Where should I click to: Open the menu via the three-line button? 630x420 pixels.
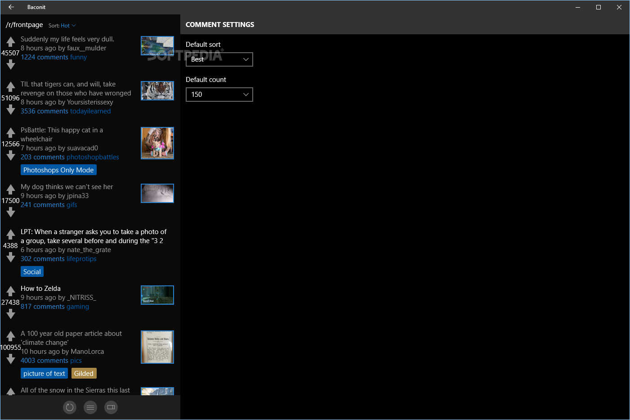pyautogui.click(x=90, y=407)
